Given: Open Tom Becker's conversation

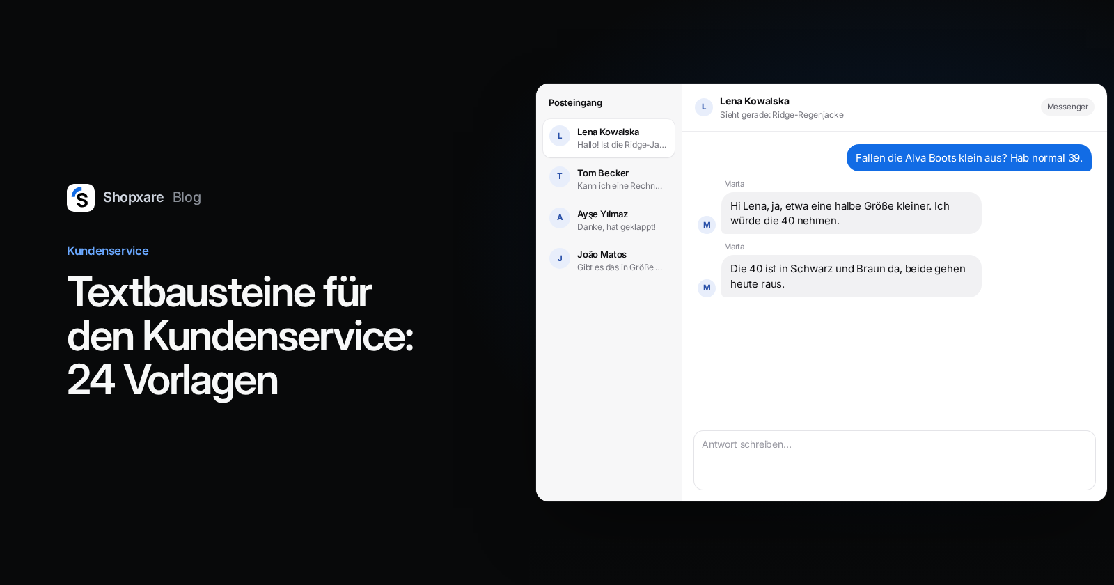Looking at the screenshot, I should click(609, 179).
